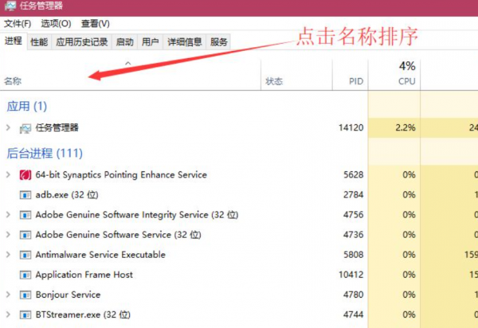Open the 查看(V) menu
478x328 pixels.
tap(95, 23)
